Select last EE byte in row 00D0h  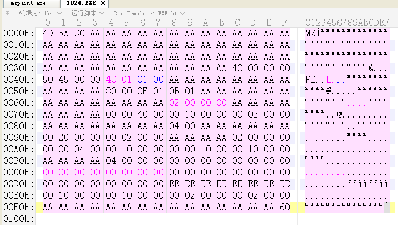coord(284,183)
